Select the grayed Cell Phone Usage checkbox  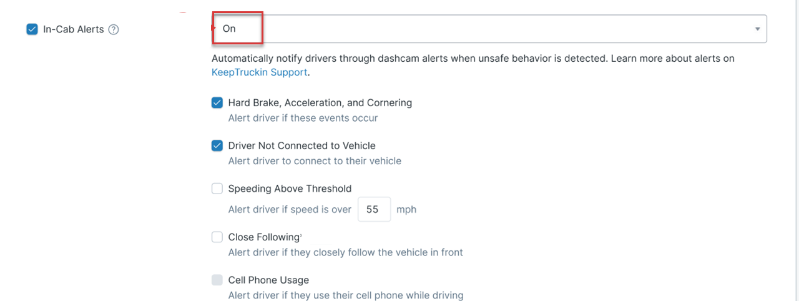pos(217,280)
